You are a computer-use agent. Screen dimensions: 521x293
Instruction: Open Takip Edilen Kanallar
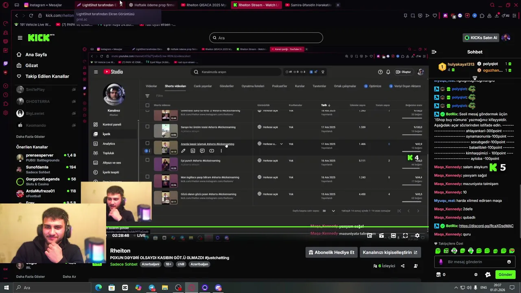47,76
